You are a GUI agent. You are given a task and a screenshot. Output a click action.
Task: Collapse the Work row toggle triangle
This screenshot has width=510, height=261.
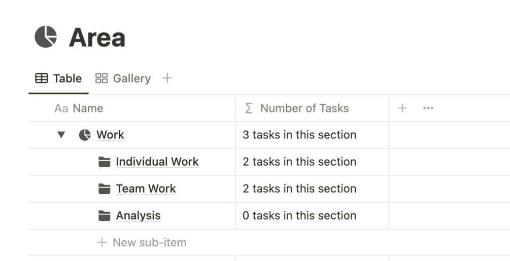[x=61, y=135]
